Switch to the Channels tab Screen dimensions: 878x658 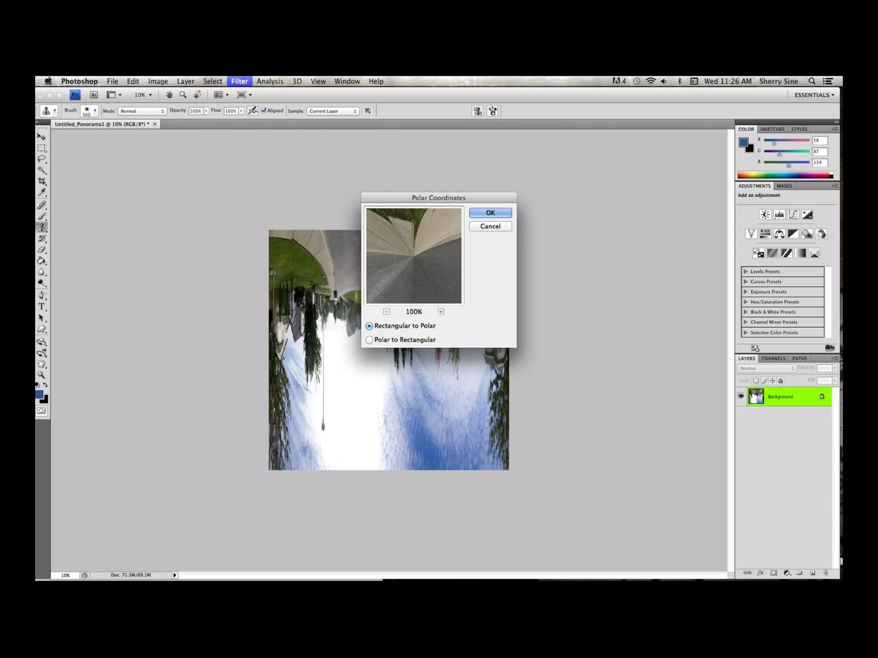pos(773,359)
